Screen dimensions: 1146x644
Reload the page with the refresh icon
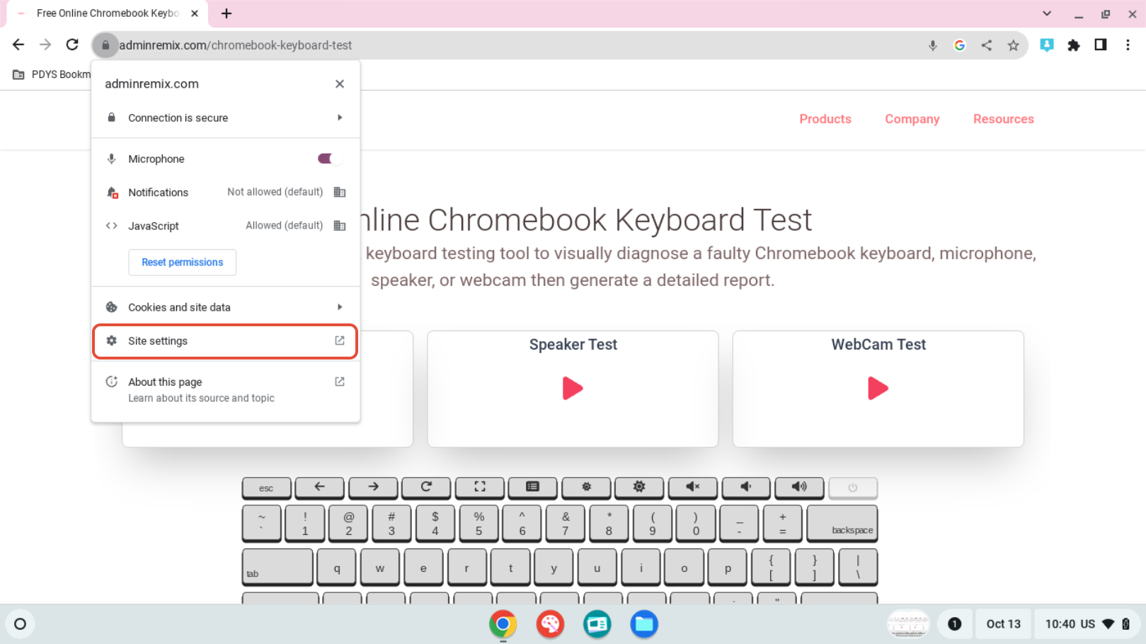pos(72,45)
